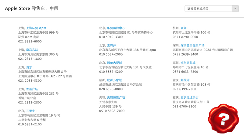Click phone number 0510 8508-7000

[112, 111]
